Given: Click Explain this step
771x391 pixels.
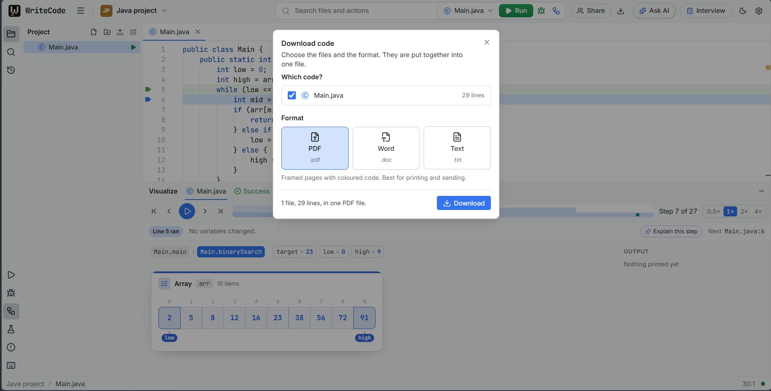Looking at the screenshot, I should (x=671, y=231).
